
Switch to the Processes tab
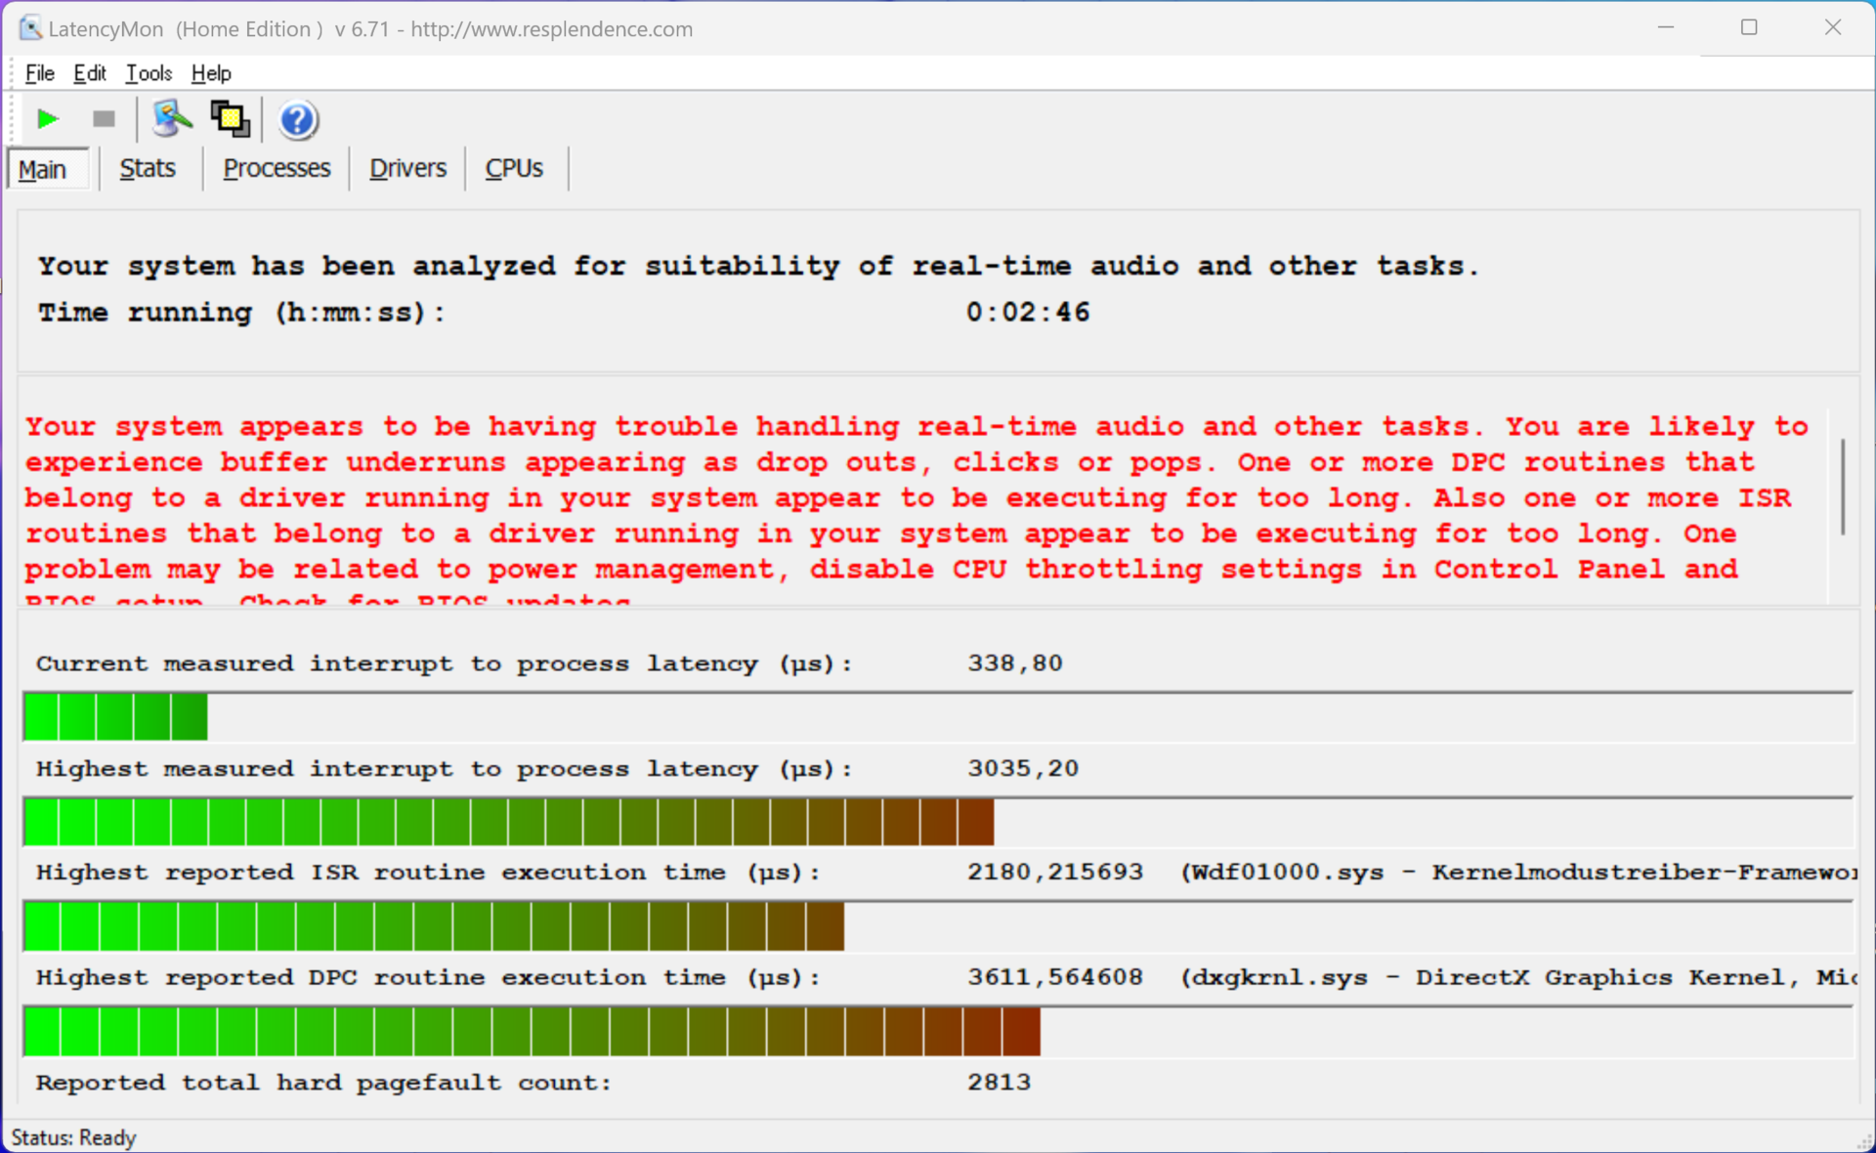tap(277, 168)
